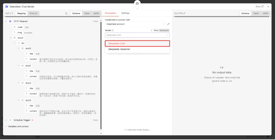The image size is (275, 140).
Task: Click the hash icon next to code
Action: [15, 27]
